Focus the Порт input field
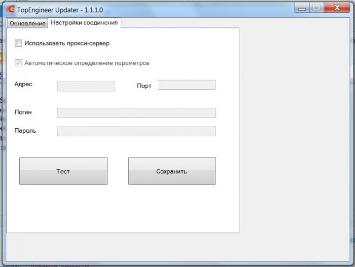Screen dimensions: 355x267 [187, 85]
